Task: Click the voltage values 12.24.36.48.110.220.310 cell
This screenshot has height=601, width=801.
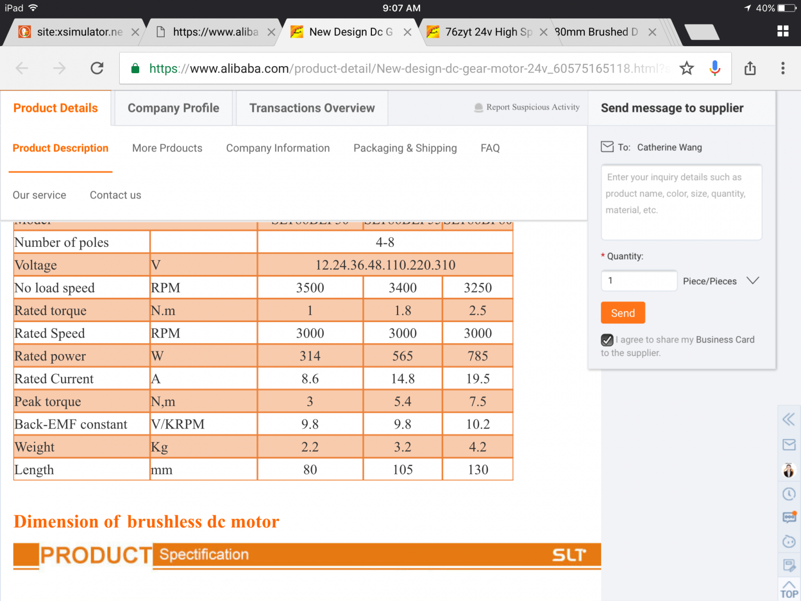Action: pos(385,265)
